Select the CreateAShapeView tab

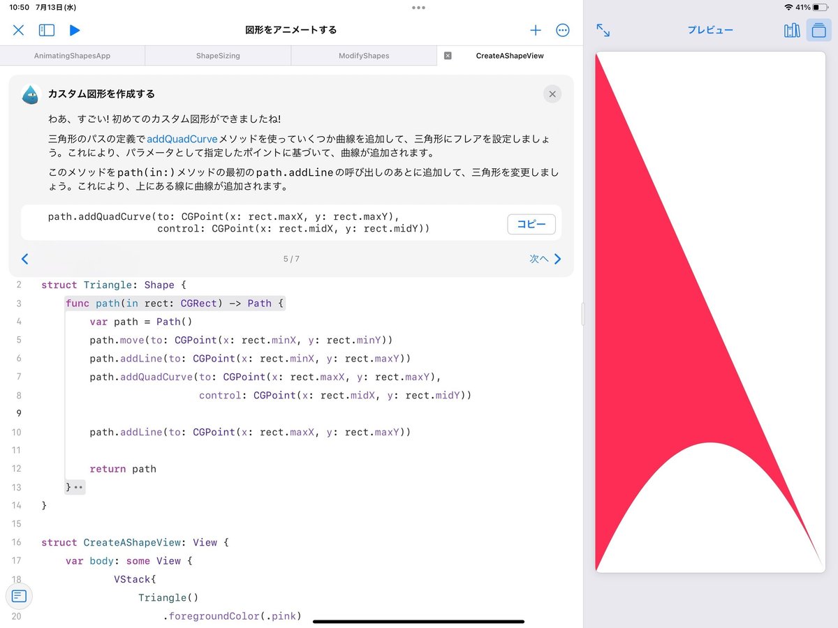[510, 56]
